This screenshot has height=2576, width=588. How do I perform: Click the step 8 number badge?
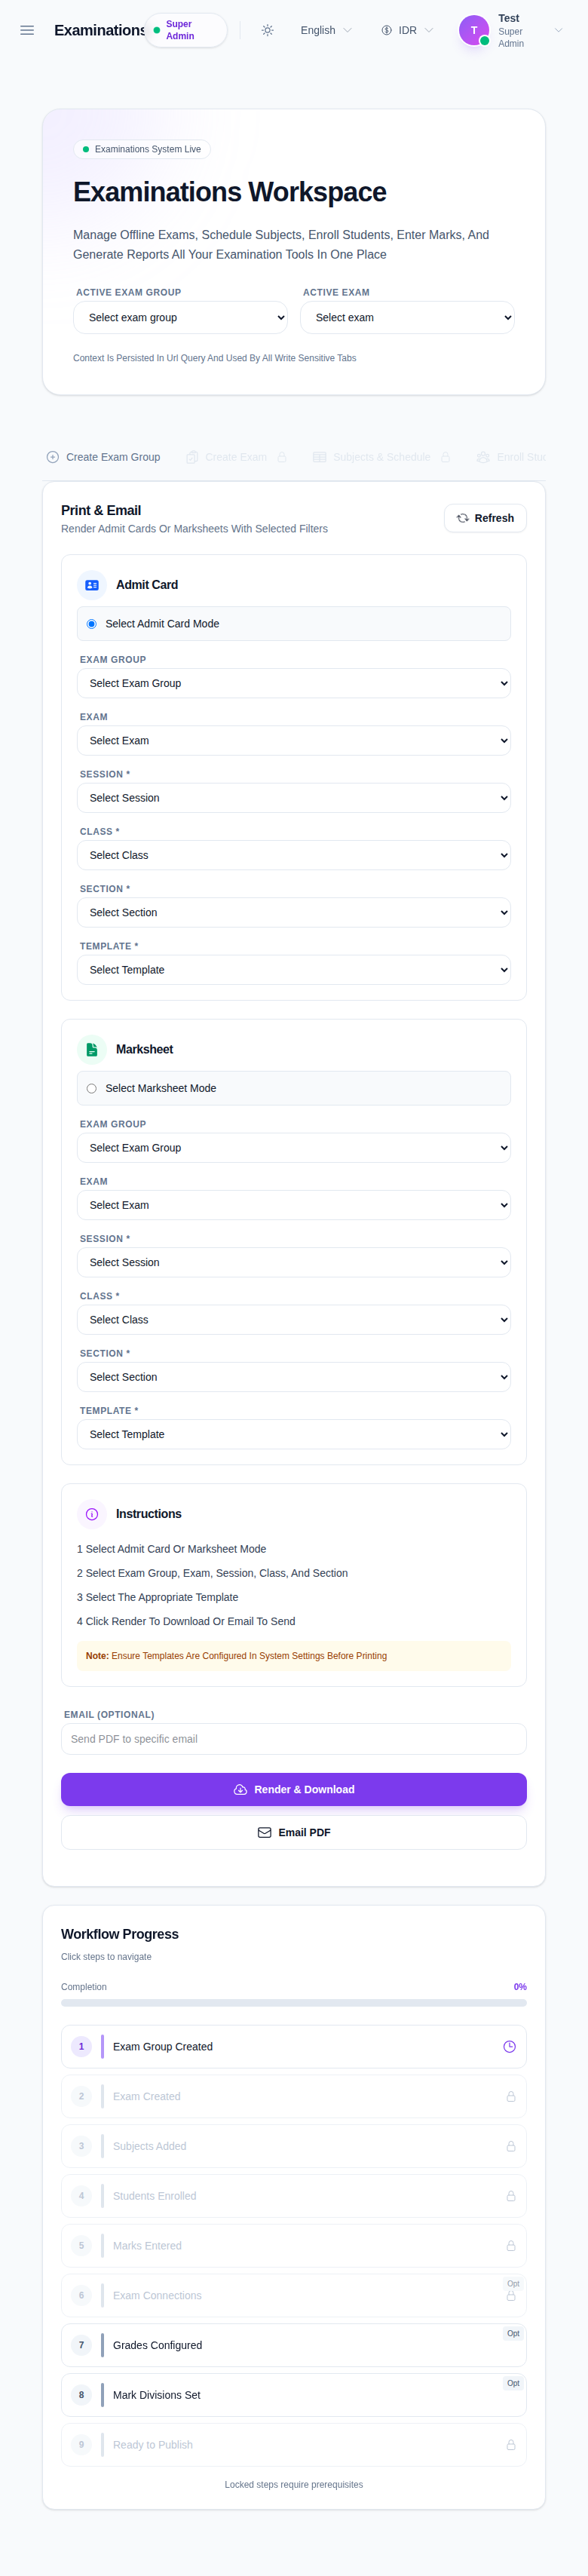point(82,2395)
